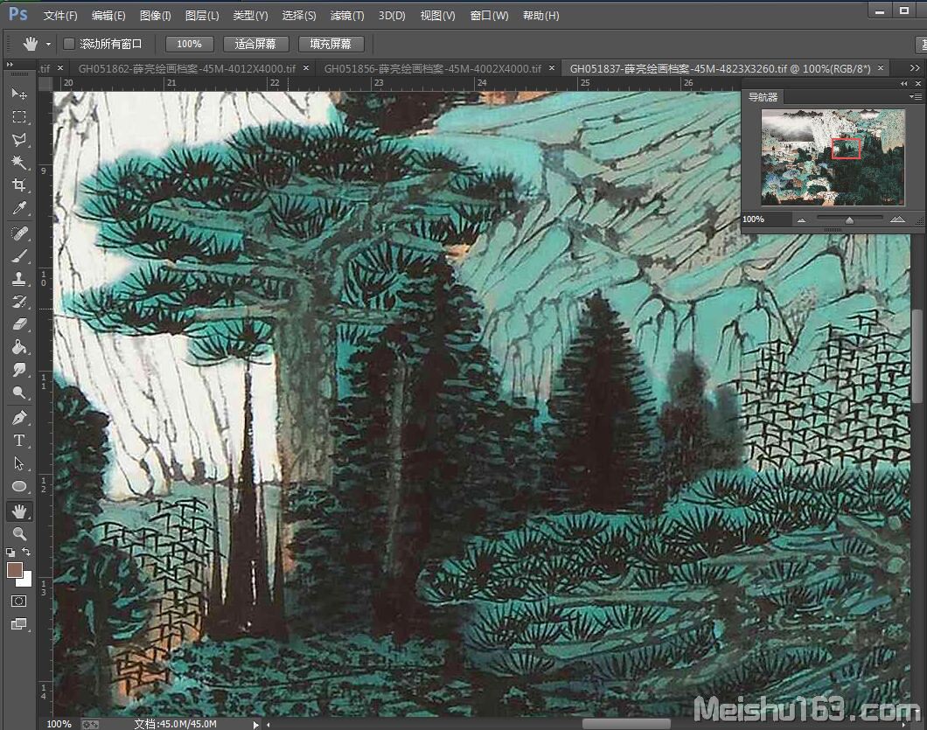Screen dimensions: 927x730
Task: Click the status bar 100% zoom field
Action: point(59,724)
